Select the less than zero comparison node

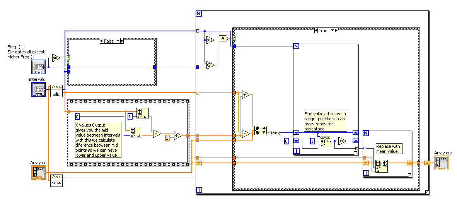click(x=56, y=58)
